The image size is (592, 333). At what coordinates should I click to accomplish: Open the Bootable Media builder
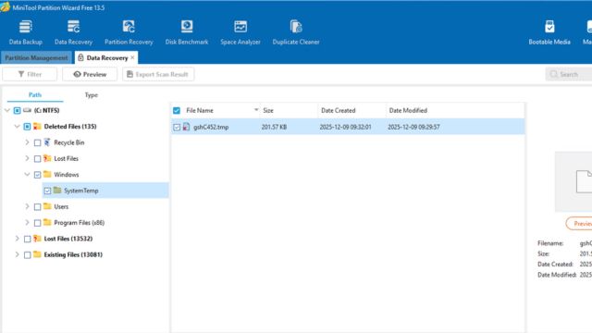point(549,32)
